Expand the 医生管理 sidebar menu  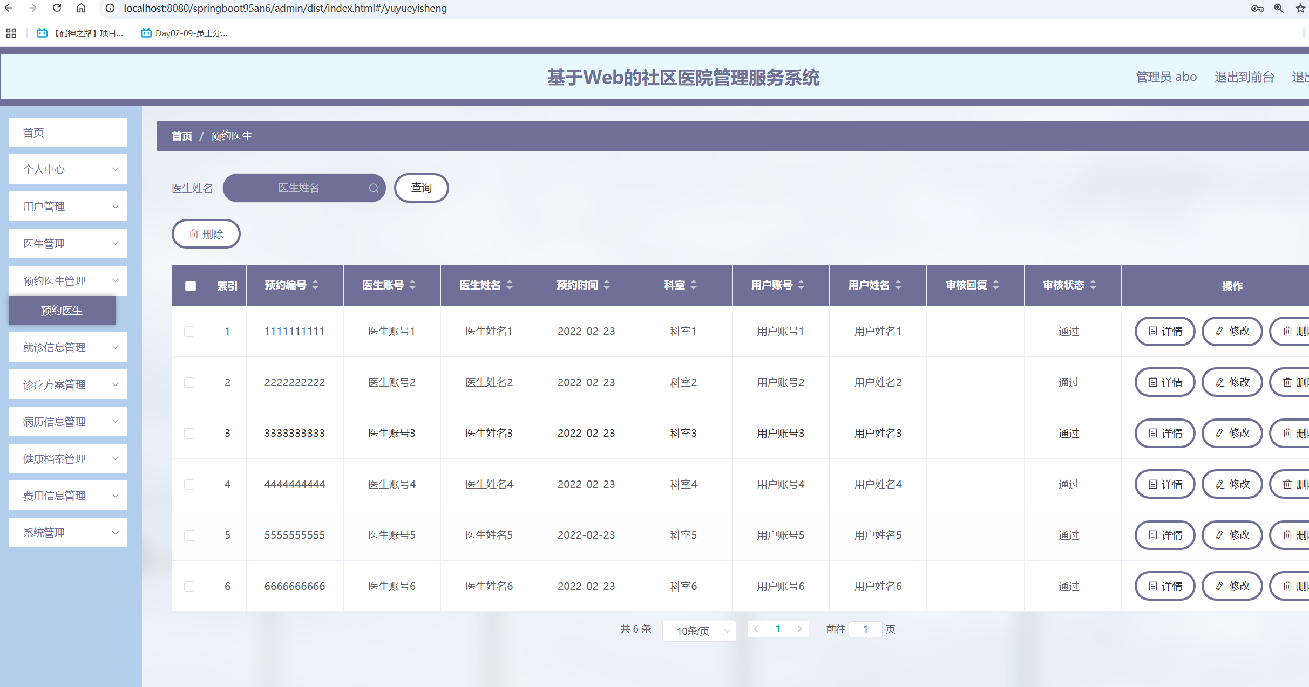pos(68,244)
